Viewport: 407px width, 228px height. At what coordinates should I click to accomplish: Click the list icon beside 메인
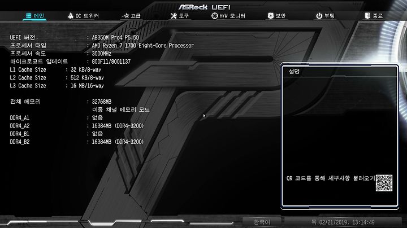click(29, 16)
